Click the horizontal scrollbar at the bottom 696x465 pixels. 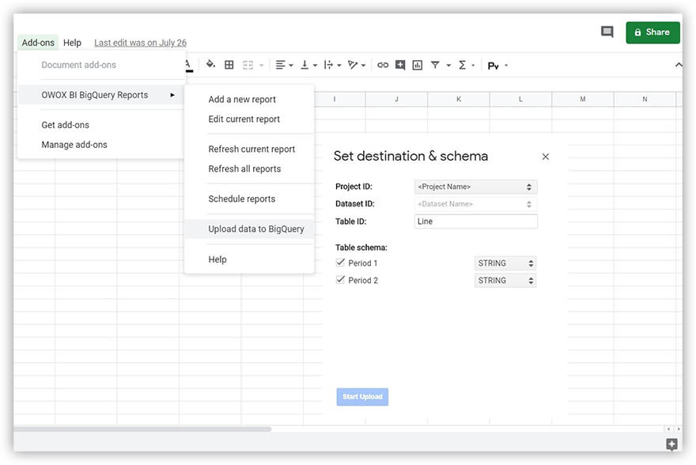(142, 429)
